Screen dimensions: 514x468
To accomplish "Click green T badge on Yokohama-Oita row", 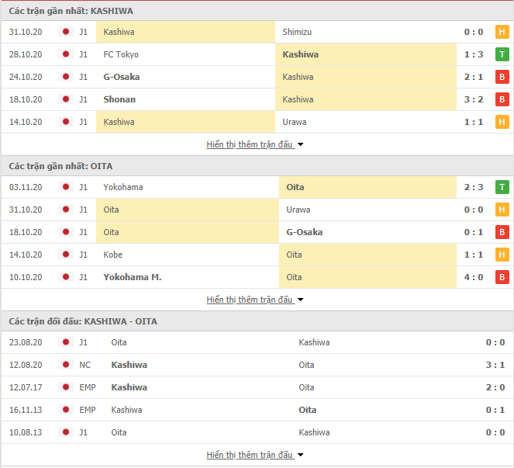I will click(502, 187).
